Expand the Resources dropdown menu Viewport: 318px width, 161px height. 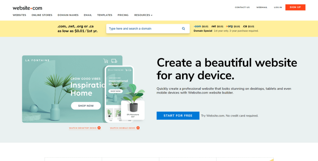tap(143, 15)
